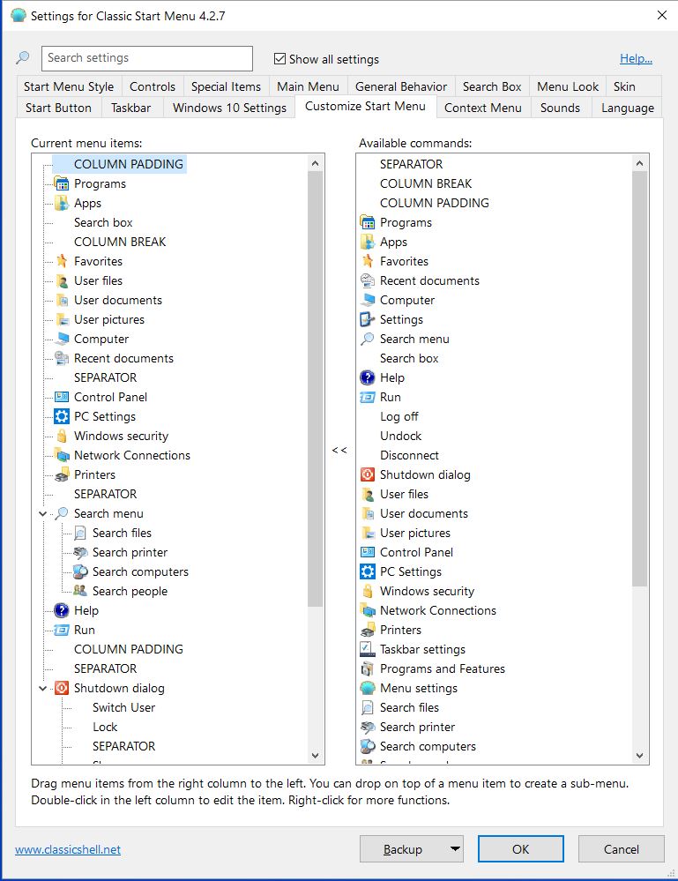Screen dimensions: 678x881
Task: Select the Taskbar settings icon
Action: tap(368, 649)
